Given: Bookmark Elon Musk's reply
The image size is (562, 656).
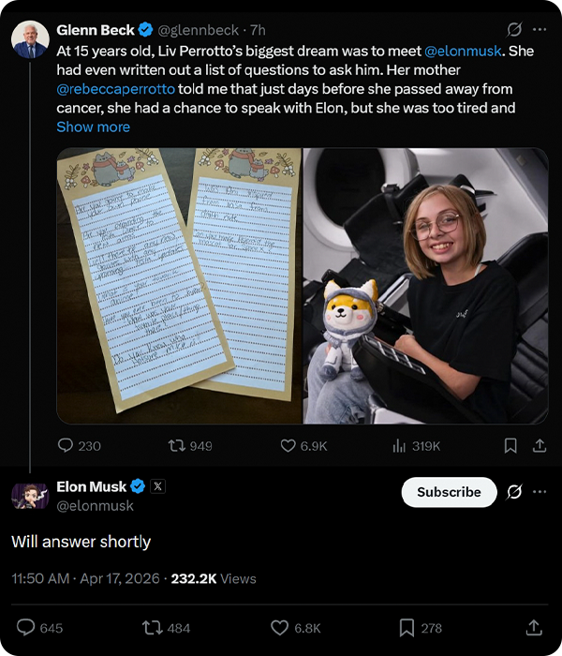Looking at the screenshot, I should coord(407,628).
